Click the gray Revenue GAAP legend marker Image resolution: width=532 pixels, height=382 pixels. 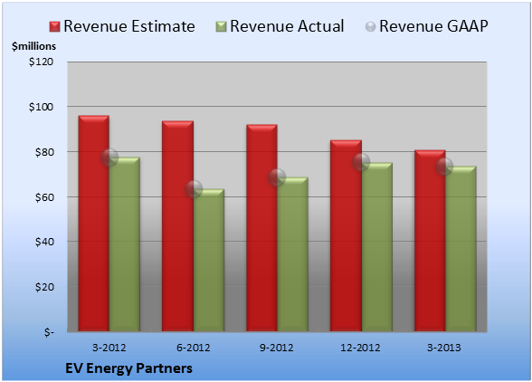pos(371,27)
